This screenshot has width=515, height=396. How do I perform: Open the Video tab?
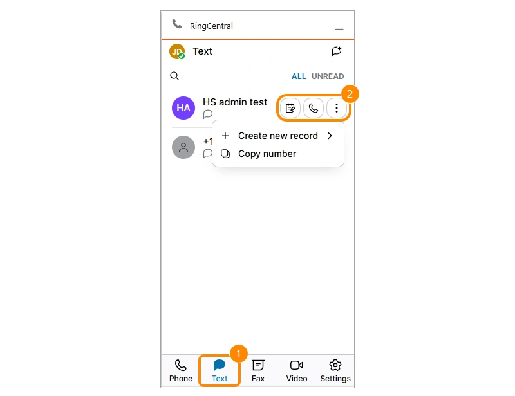(297, 371)
